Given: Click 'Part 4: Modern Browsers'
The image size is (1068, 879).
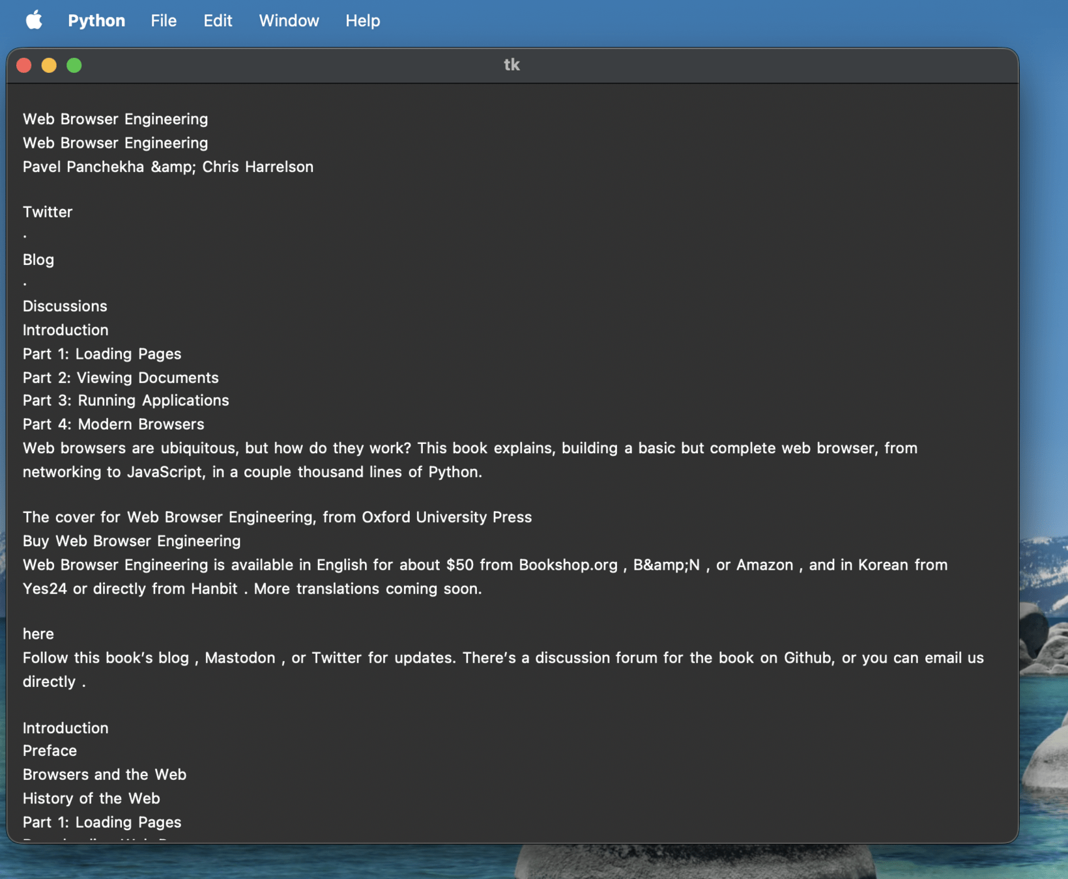Looking at the screenshot, I should click(113, 425).
